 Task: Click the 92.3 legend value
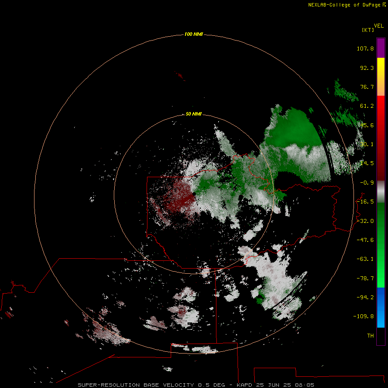tap(367, 68)
